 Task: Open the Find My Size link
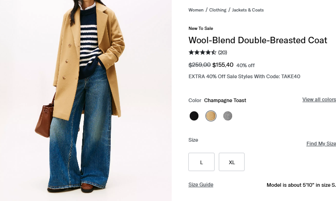click(321, 144)
